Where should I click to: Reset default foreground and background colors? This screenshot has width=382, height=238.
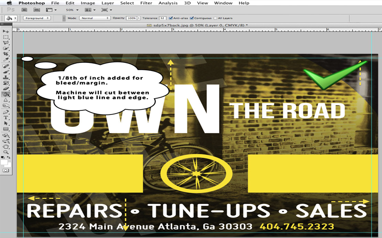coord(3,157)
